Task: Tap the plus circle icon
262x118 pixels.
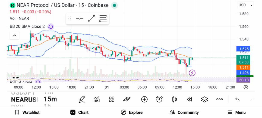Action: pyautogui.click(x=144, y=99)
